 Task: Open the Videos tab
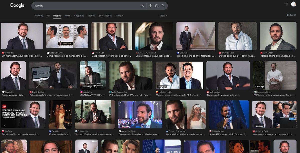point(91,16)
